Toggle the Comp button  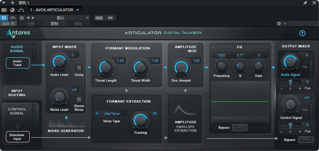79,68
